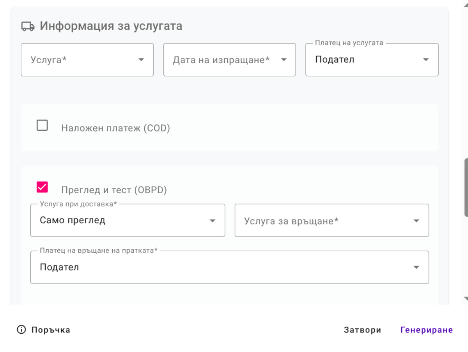Click the delivery truck icon
468x352 pixels.
tap(27, 26)
